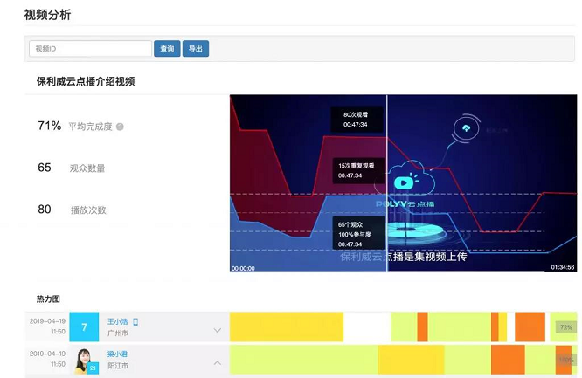
Task: Collapse 梁小君 heatmap row chevron
Action: click(218, 361)
